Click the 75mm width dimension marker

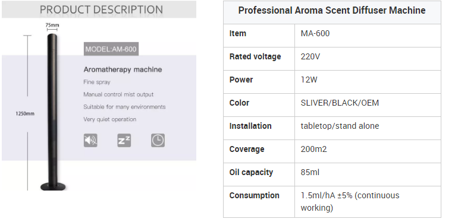52,27
